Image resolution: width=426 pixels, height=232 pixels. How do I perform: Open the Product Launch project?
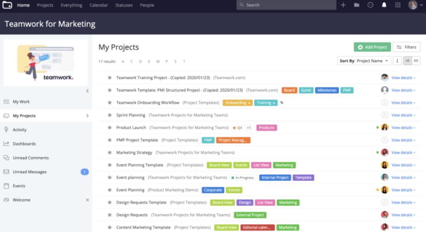coord(131,128)
